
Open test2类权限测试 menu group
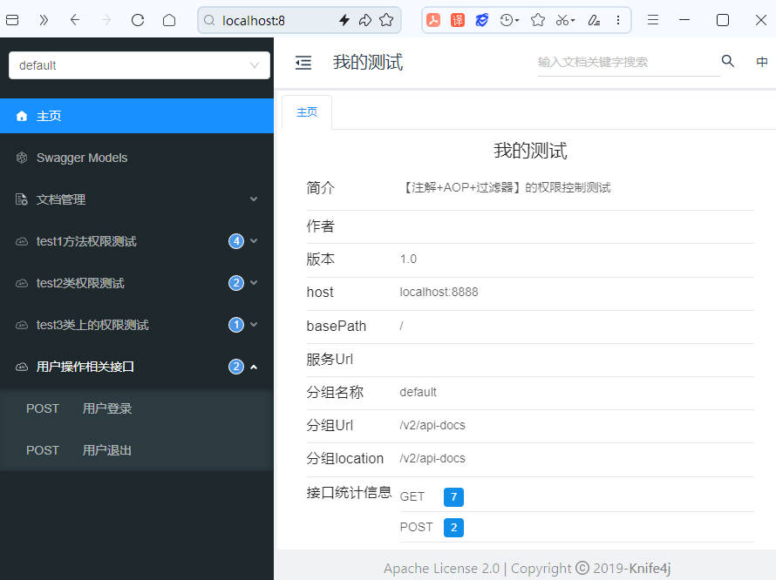point(137,283)
